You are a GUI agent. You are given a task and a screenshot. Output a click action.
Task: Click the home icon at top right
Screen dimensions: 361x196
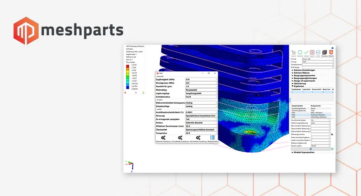click(333, 47)
